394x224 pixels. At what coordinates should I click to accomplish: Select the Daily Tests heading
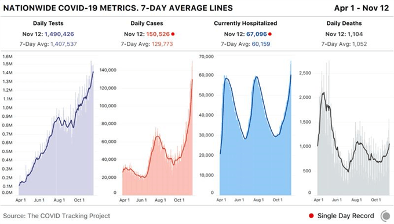coord(48,23)
